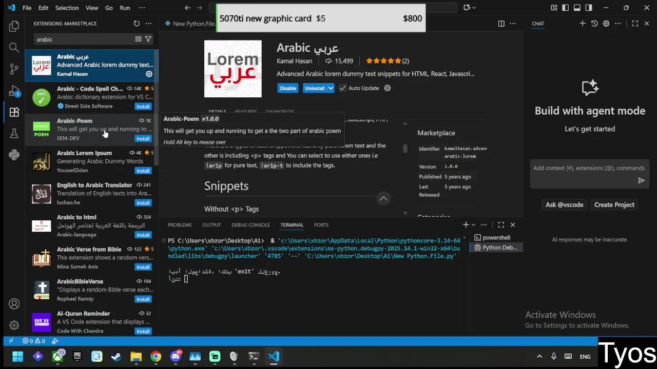Viewport: 657px width, 369px height.
Task: Clear the extensions search results
Action: (138, 39)
